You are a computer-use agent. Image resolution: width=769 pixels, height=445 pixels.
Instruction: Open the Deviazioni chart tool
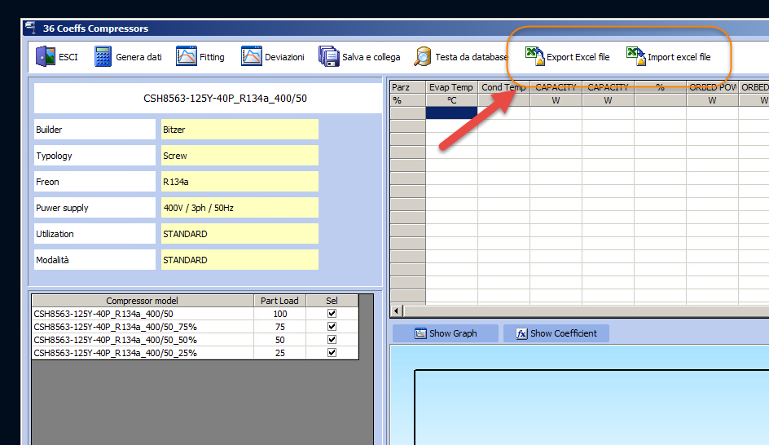click(251, 57)
